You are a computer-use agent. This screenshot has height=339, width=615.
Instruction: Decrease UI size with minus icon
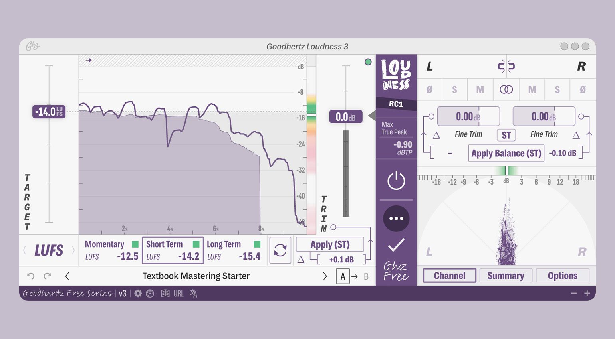pyautogui.click(x=574, y=294)
